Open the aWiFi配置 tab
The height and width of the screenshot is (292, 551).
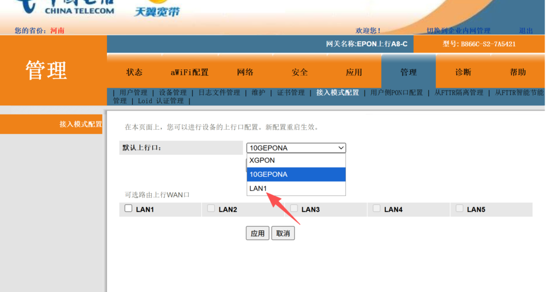coord(189,72)
